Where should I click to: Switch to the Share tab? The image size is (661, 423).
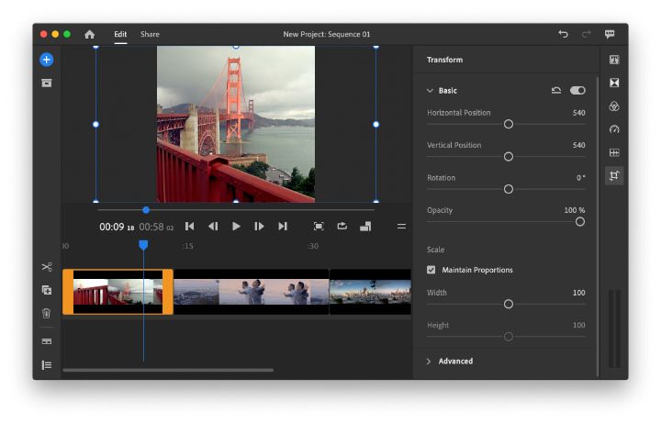[150, 35]
